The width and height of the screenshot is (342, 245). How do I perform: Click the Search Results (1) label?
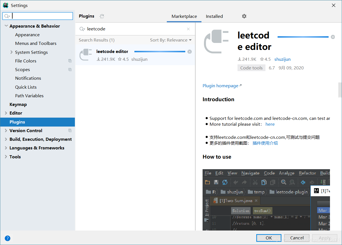97,40
